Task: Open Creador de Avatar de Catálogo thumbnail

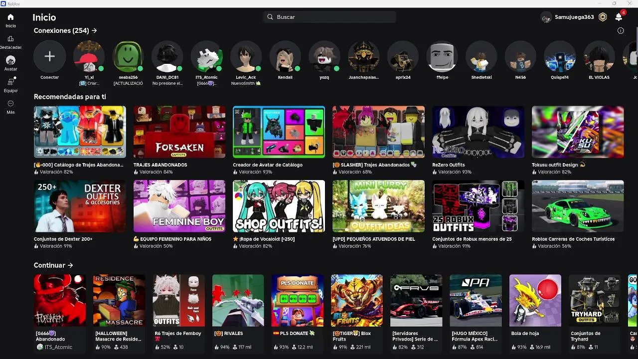Action: point(279,132)
